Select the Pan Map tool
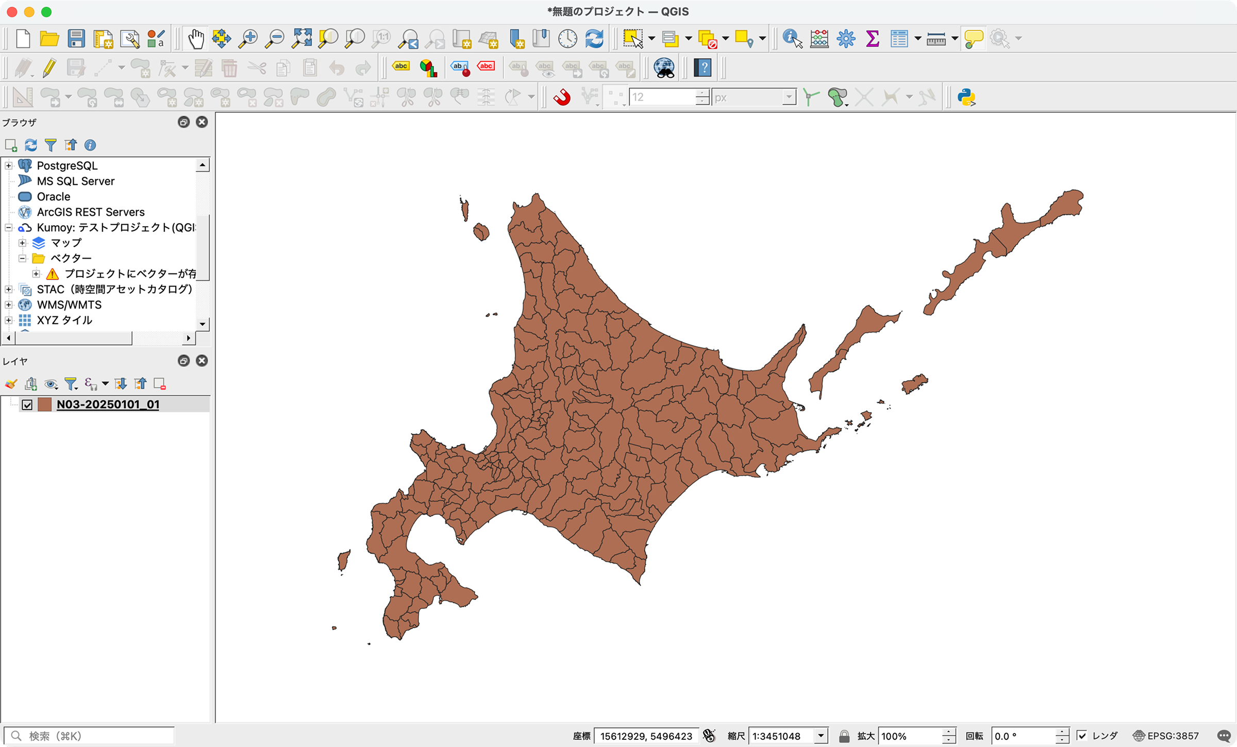 [x=196, y=38]
